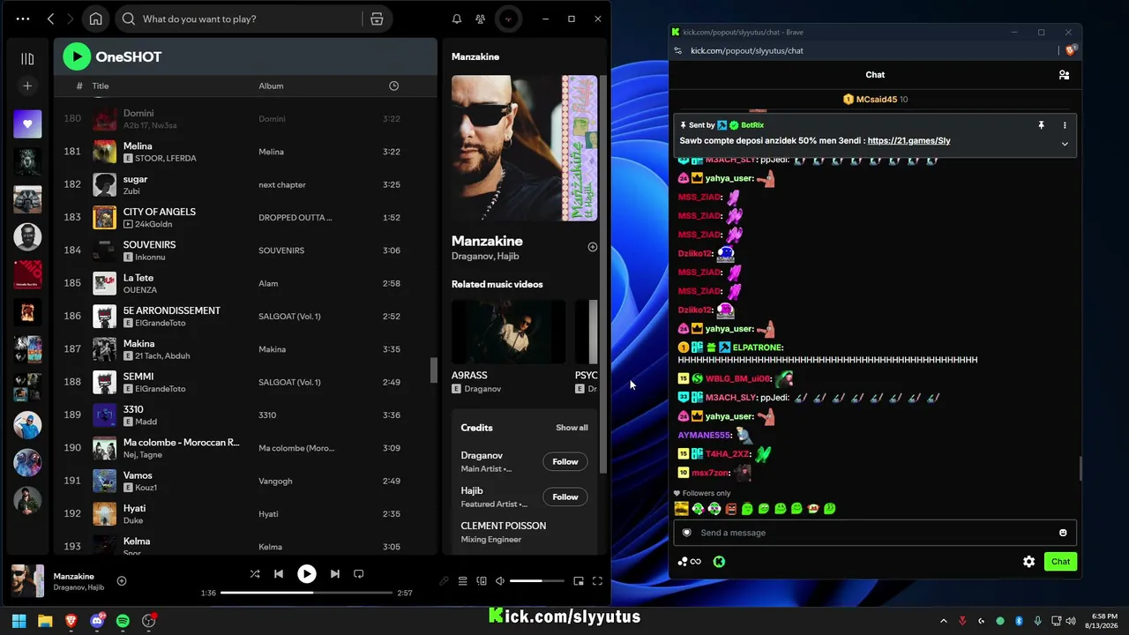Viewport: 1129px width, 635px height.
Task: Open Windows Start menu
Action: pos(19,621)
